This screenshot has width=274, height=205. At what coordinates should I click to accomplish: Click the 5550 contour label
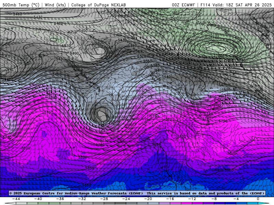point(148,61)
